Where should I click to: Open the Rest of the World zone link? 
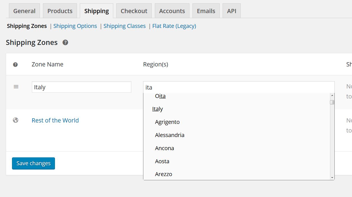click(55, 120)
